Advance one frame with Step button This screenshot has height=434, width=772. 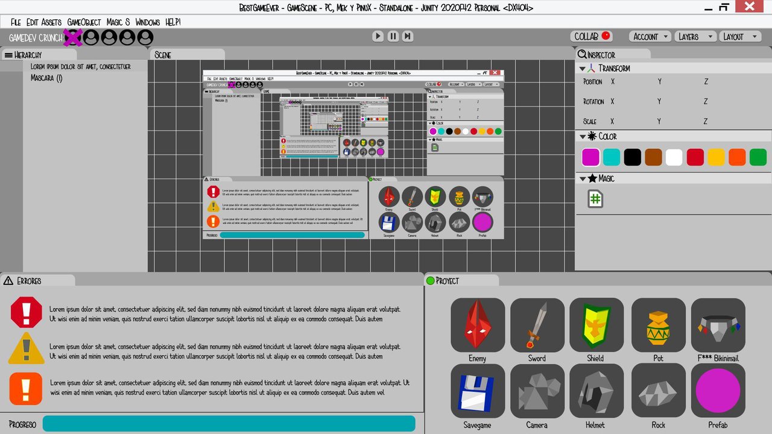click(408, 36)
